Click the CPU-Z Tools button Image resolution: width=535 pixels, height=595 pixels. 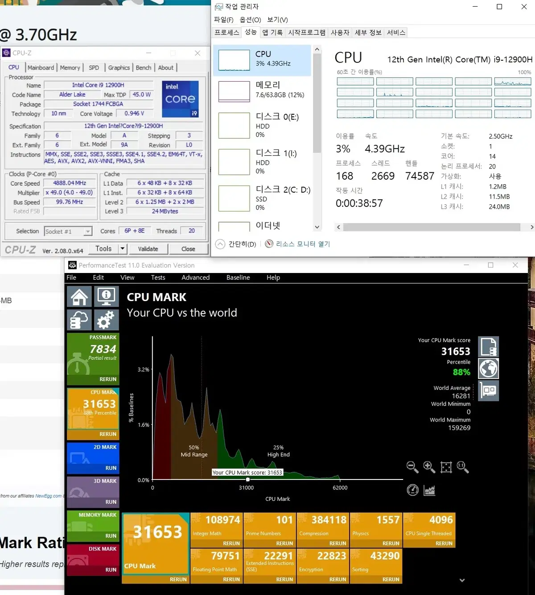[103, 248]
